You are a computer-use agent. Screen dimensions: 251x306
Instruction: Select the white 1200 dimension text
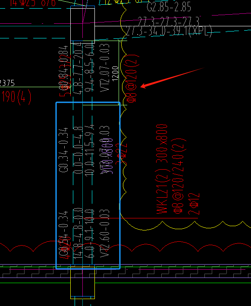(116, 73)
